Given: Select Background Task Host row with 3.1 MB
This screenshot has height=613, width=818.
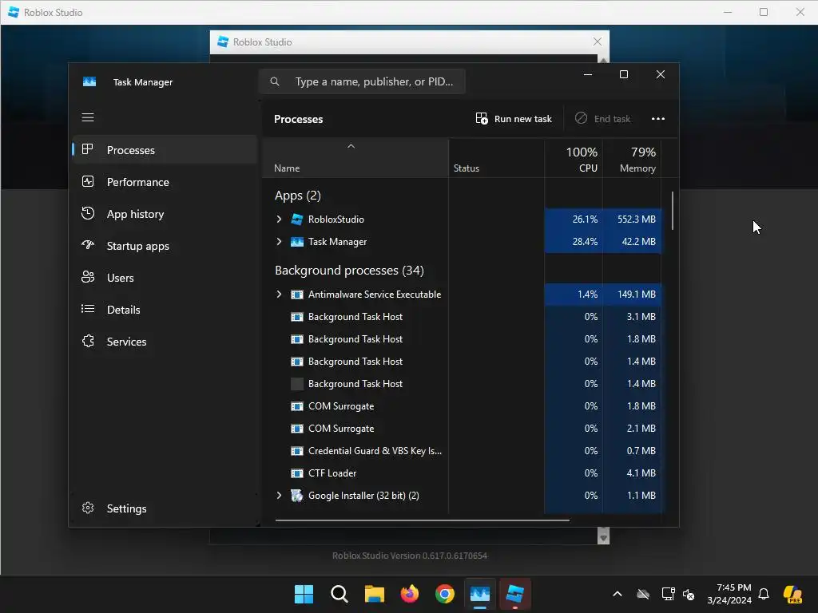Looking at the screenshot, I should [x=462, y=316].
